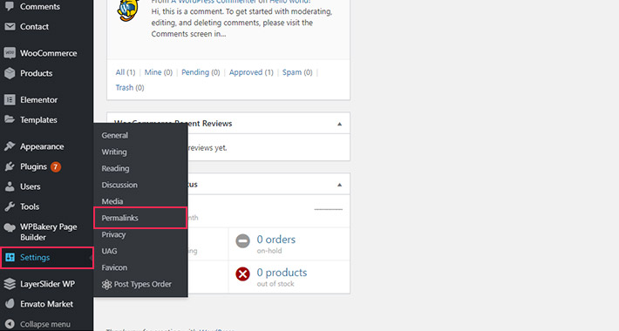Open the Comments sidebar menu
The height and width of the screenshot is (331, 619).
point(40,7)
